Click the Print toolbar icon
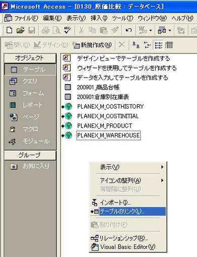The height and width of the screenshot is (257, 197). pos(45,30)
